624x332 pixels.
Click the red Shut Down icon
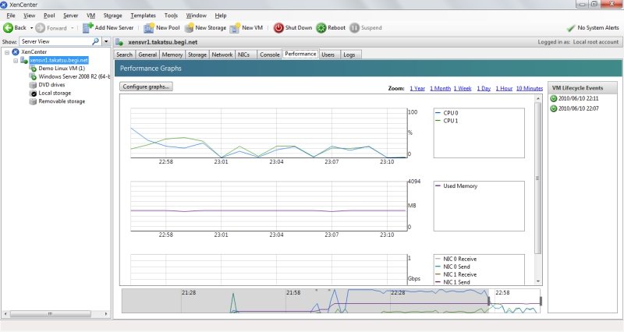pos(278,28)
